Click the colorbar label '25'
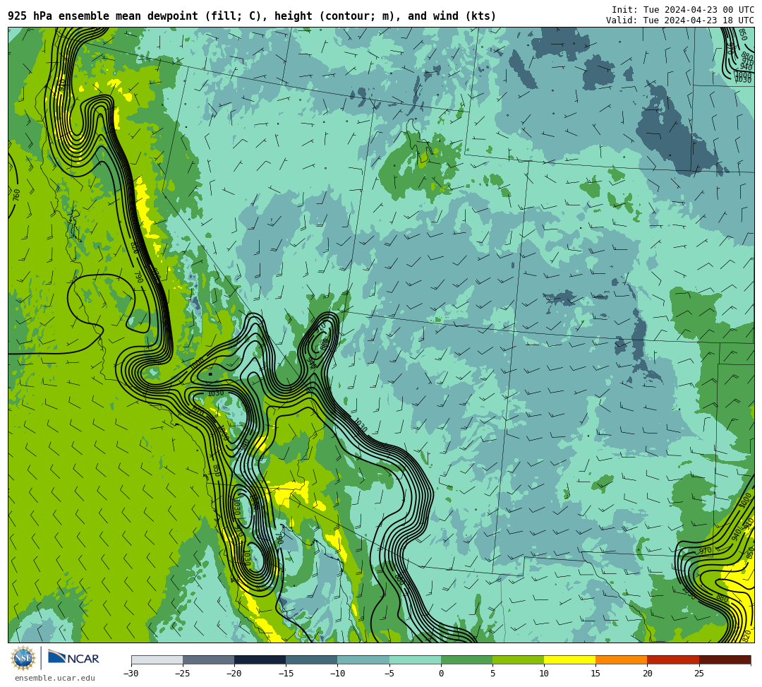This screenshot has height=687, width=762. point(698,674)
